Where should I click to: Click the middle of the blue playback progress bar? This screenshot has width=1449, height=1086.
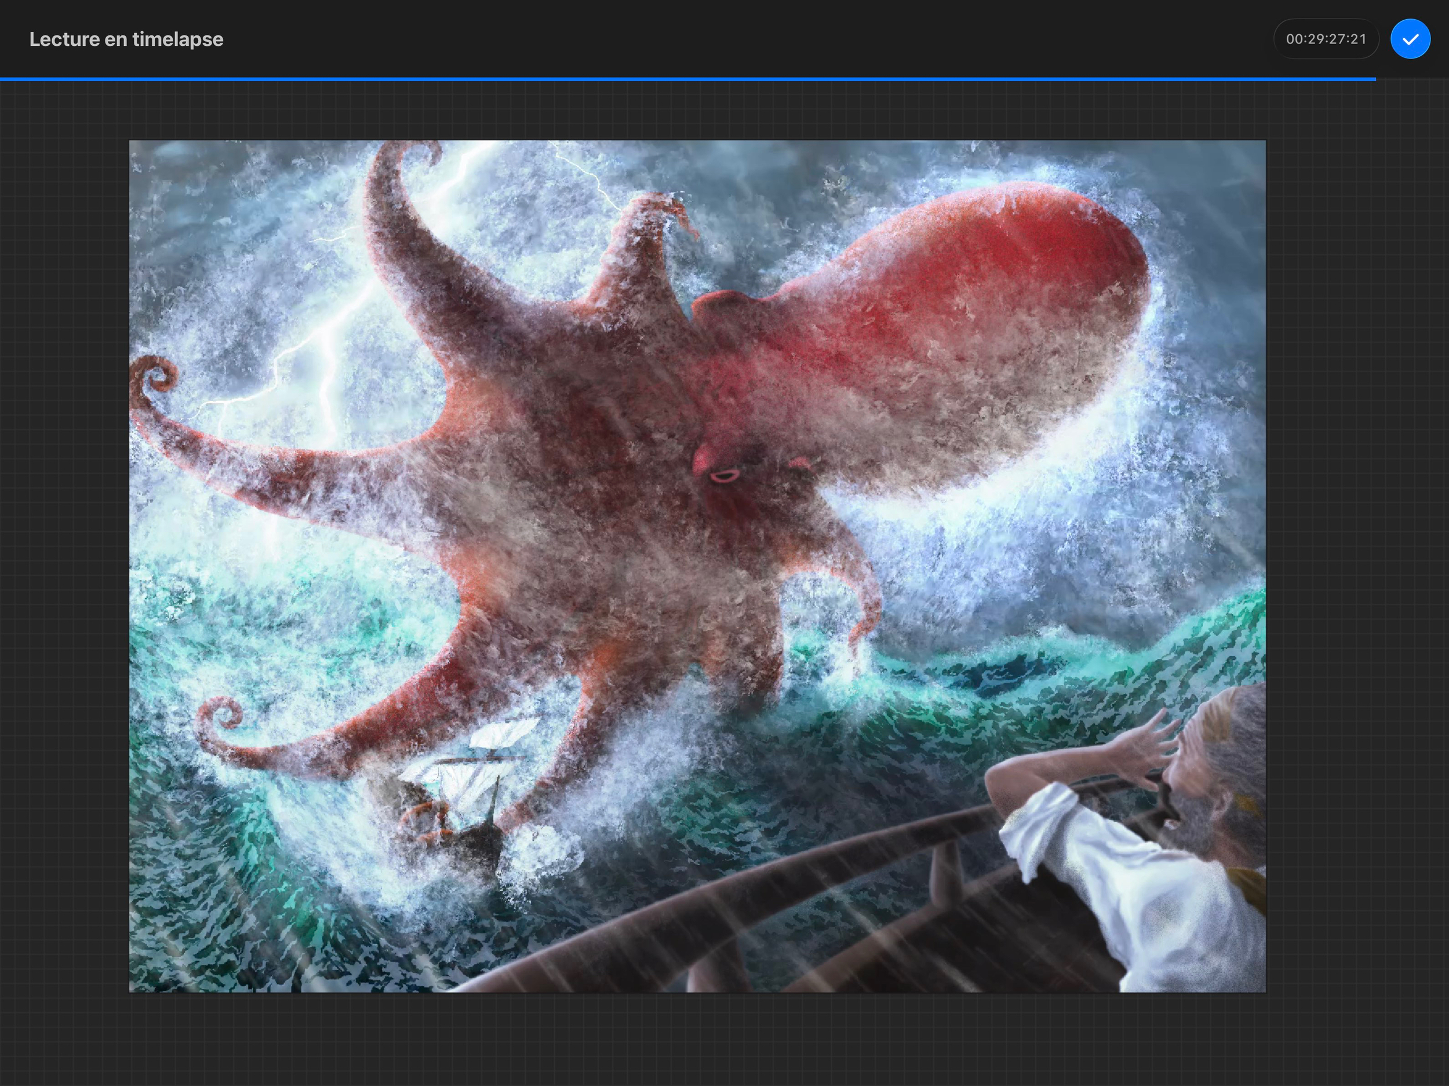click(688, 79)
